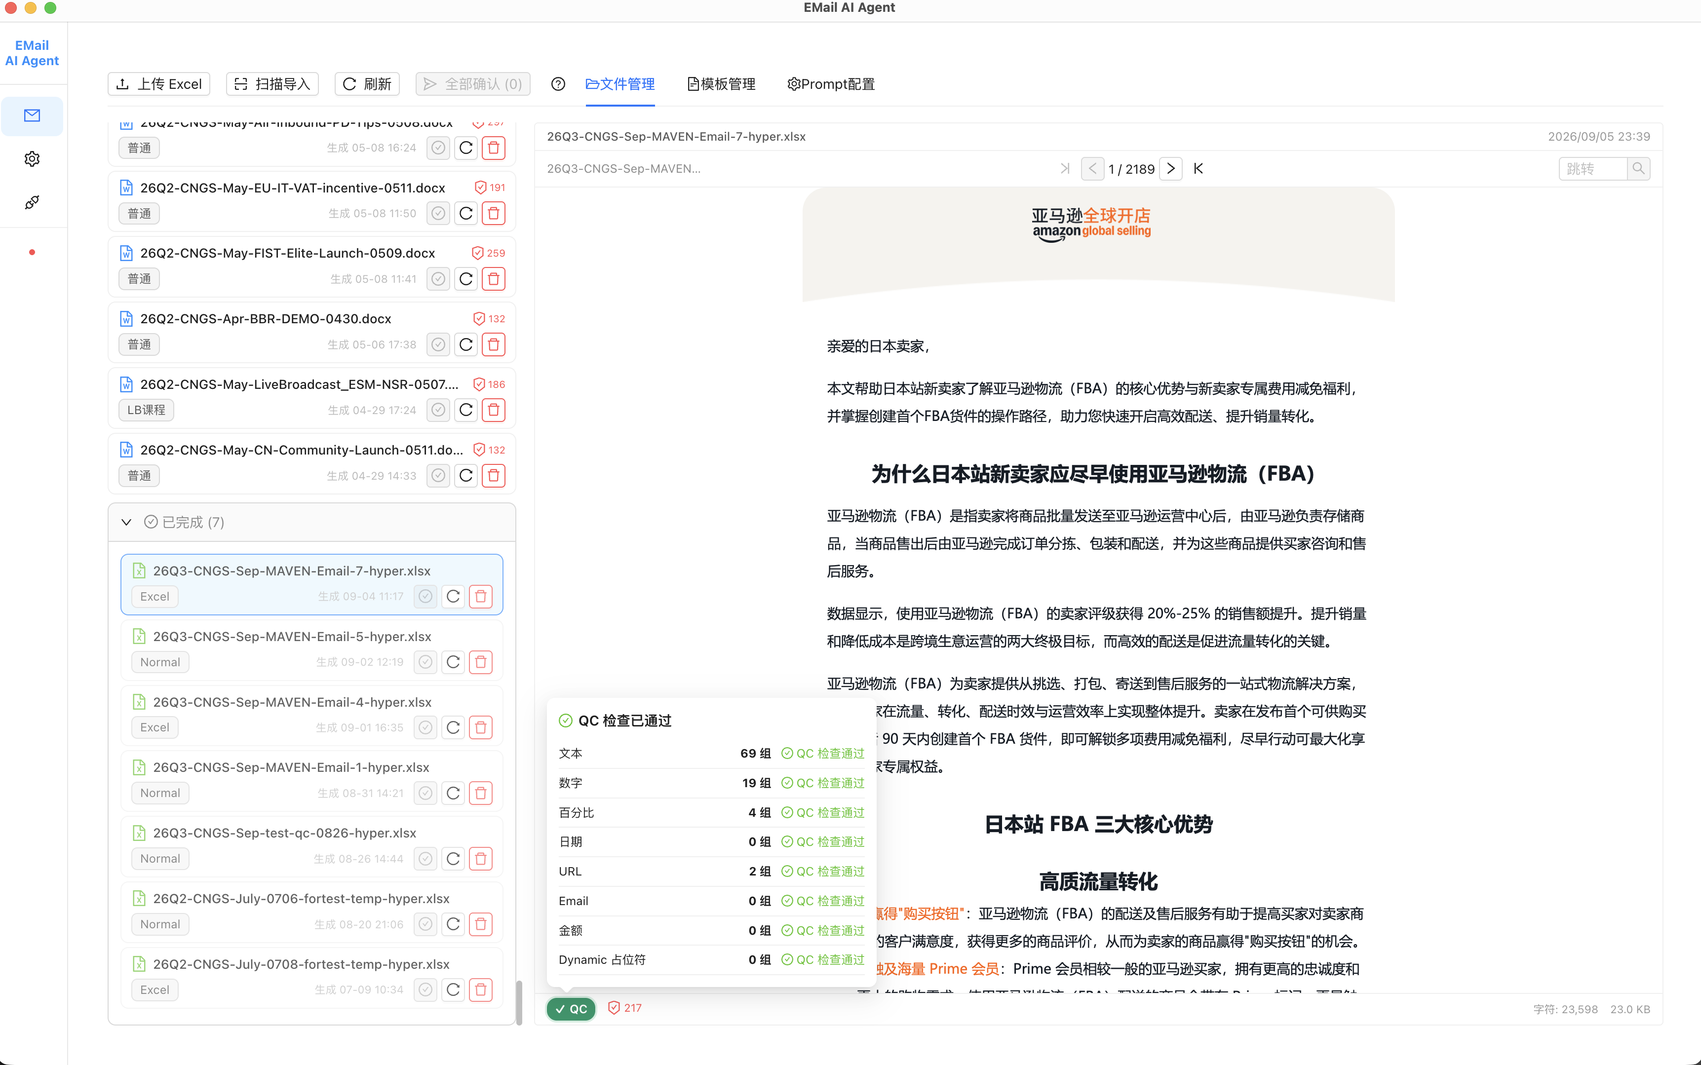Delete MAVEN-Email-4-hyper.xlsx
The height and width of the screenshot is (1065, 1701).
click(481, 727)
